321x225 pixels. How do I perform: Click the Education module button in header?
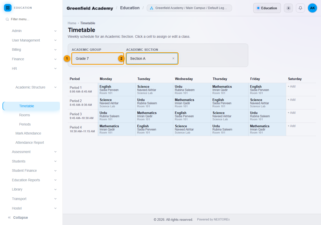coord(267,8)
